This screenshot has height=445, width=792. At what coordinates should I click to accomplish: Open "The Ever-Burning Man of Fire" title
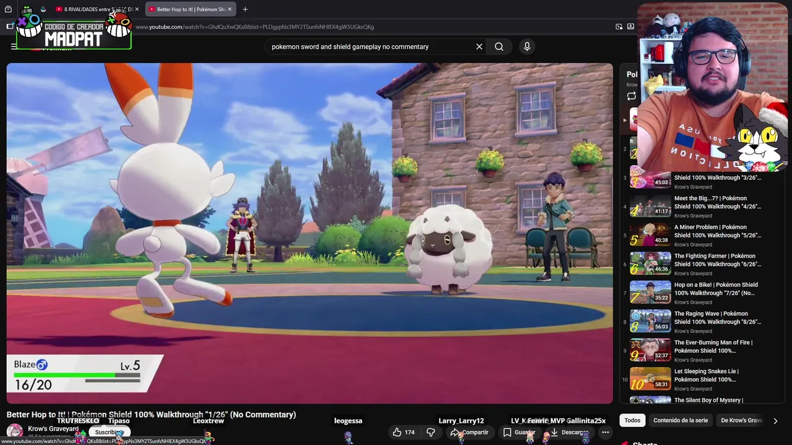[713, 347]
